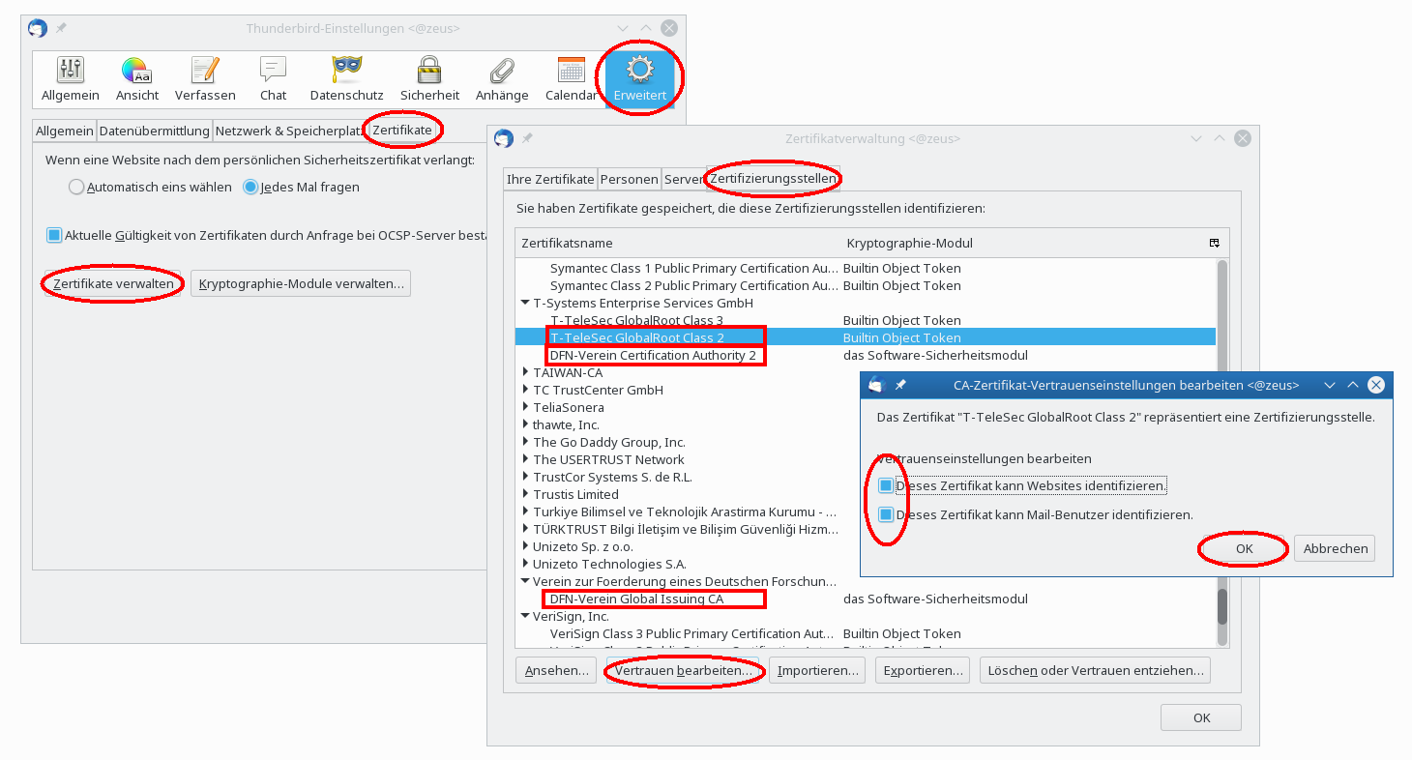
Task: Click Thunderbird logo in Zertifikatverwaltung title bar
Action: click(x=503, y=138)
